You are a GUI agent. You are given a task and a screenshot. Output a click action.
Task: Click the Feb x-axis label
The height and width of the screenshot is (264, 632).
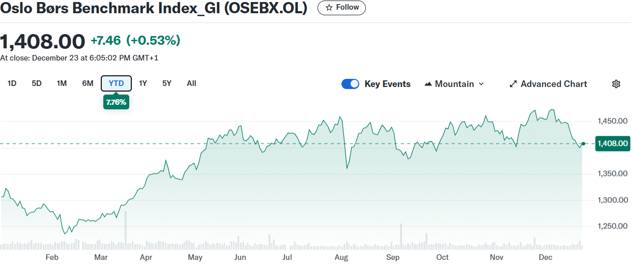click(52, 257)
